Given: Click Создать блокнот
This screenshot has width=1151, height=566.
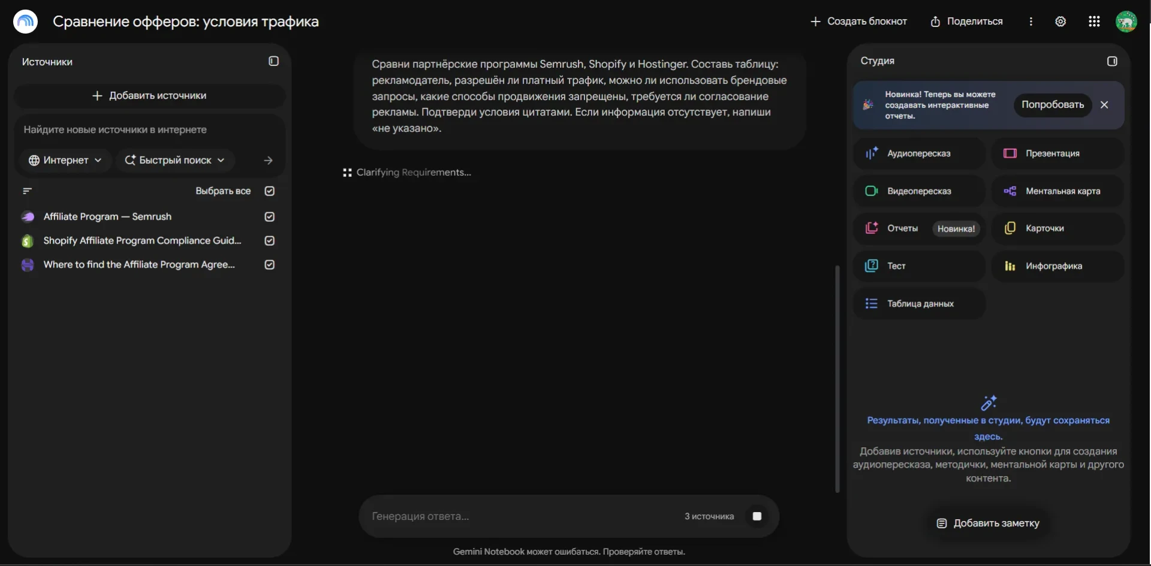Looking at the screenshot, I should tap(858, 22).
